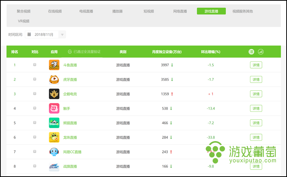Image resolution: width=287 pixels, height=177 pixels.
Task: Open 详情 for 斗鱼直播
Action: [x=256, y=65]
